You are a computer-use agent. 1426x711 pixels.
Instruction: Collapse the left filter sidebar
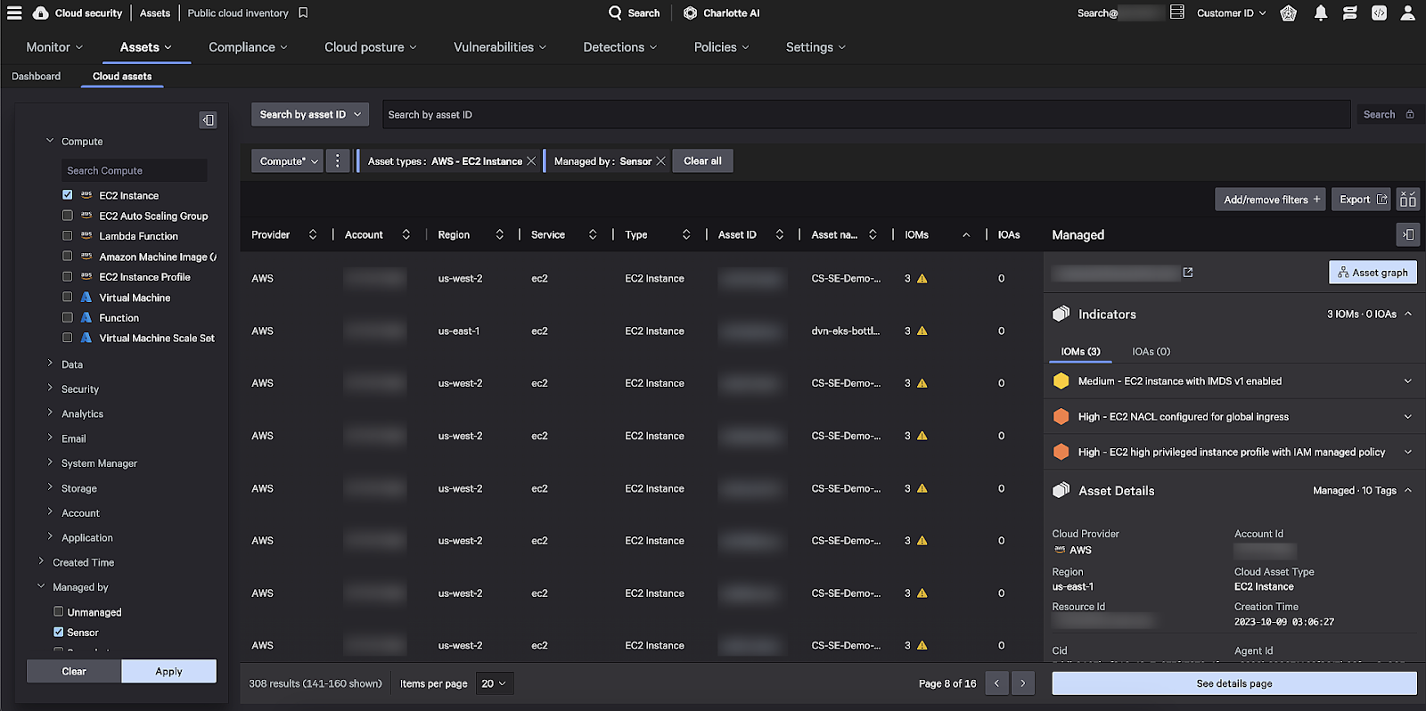(x=208, y=119)
